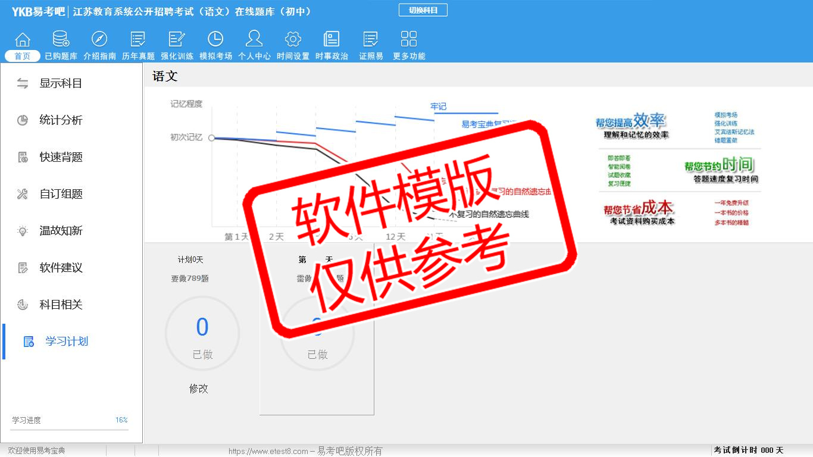
Task: Click the 帮您提高效率 banner
Action: coord(632,126)
